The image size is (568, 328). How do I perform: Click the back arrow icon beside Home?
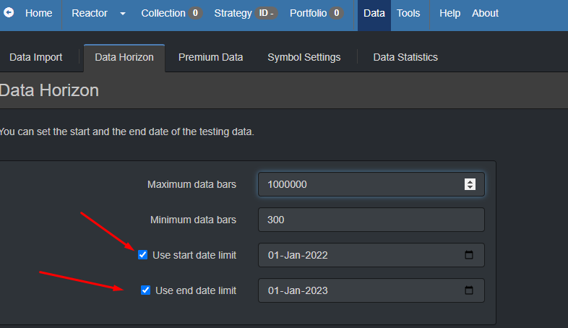click(x=9, y=13)
